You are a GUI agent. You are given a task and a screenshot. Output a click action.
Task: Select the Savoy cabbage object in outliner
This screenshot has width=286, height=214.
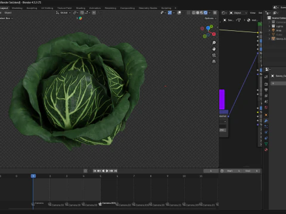click(279, 39)
